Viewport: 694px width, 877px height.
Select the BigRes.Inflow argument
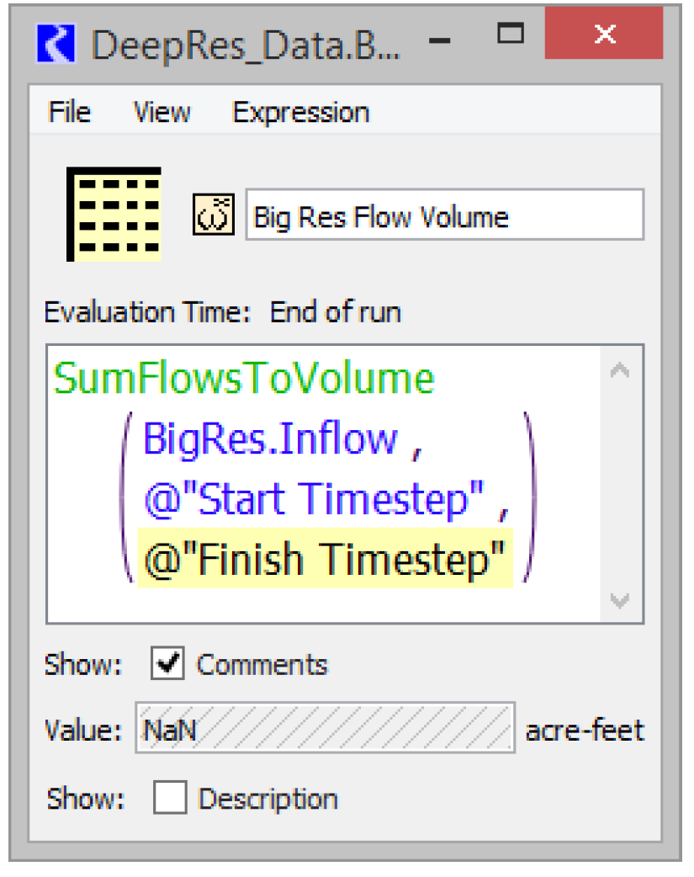tap(271, 438)
